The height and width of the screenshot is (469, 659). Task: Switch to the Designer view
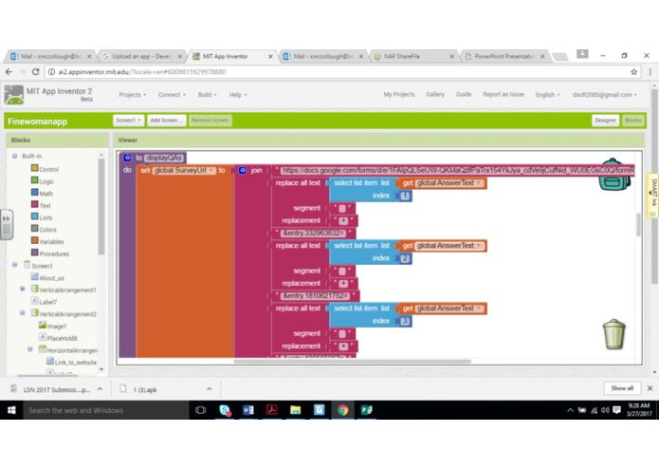[x=605, y=121]
